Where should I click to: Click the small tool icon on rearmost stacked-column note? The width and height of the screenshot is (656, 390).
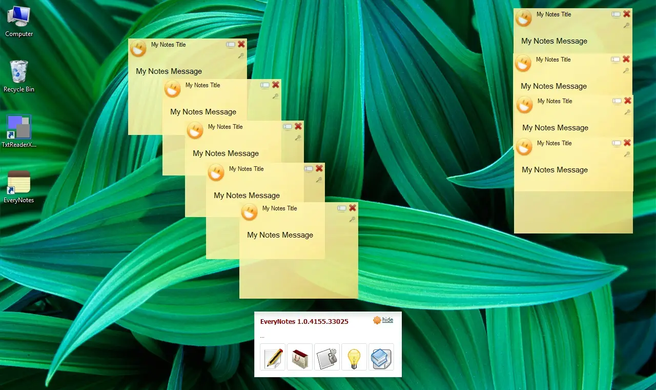point(626,25)
